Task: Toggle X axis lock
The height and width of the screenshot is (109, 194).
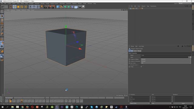Action: 30,7
